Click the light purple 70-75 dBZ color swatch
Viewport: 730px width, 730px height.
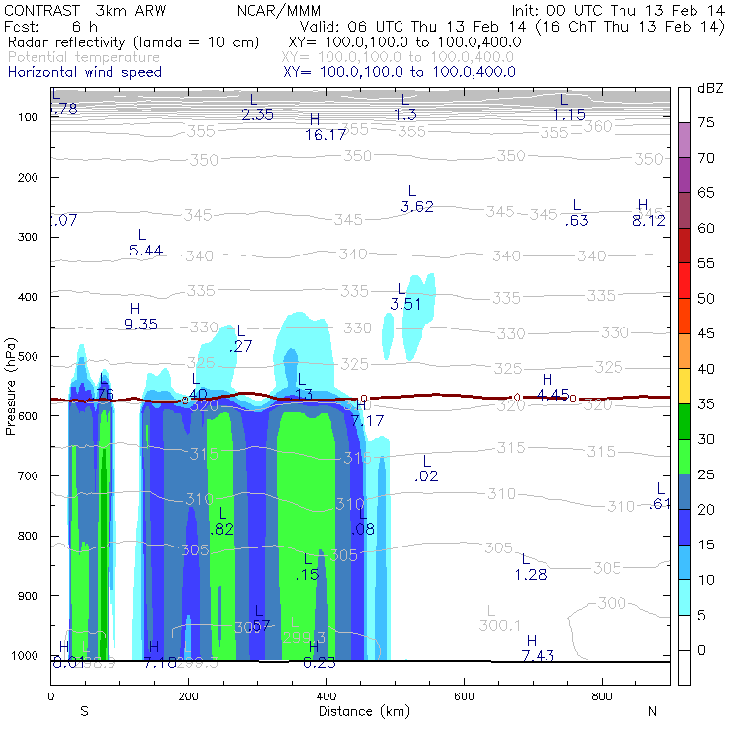(684, 140)
